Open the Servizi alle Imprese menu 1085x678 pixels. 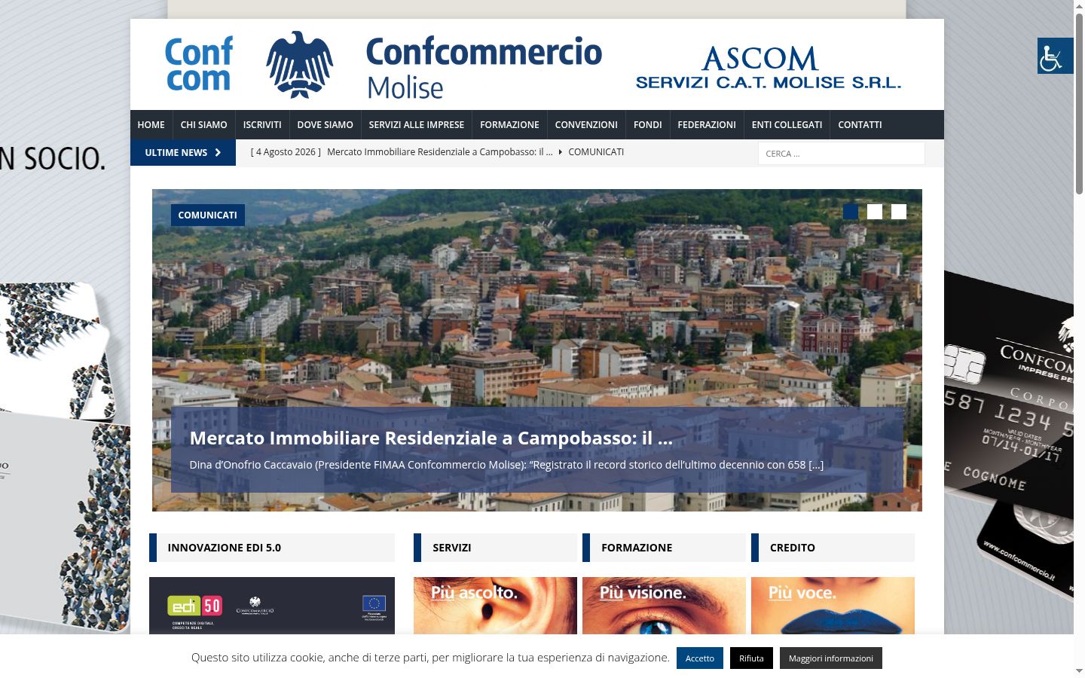[x=417, y=125]
